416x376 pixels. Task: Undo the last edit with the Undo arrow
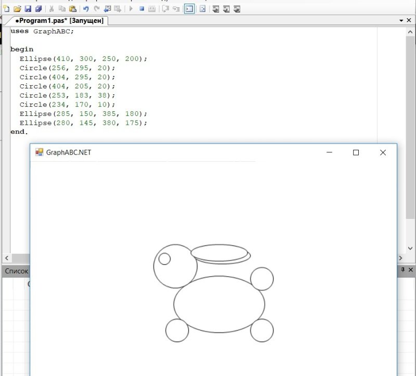[86, 9]
